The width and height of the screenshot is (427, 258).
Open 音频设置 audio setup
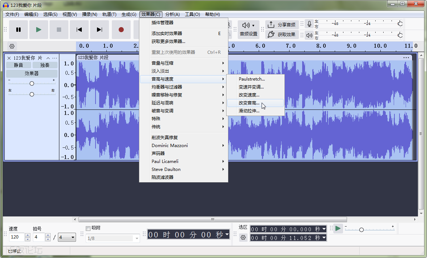[249, 29]
